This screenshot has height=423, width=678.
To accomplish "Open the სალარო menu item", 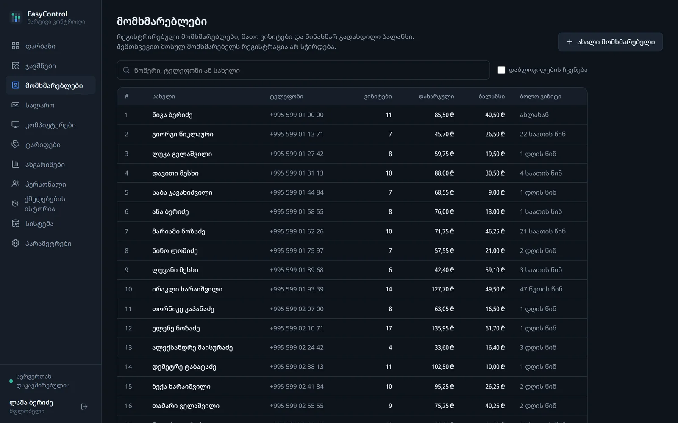I will [x=51, y=105].
